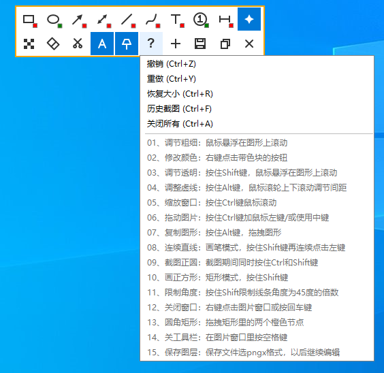The image size is (384, 373).
Task: Click tip 01、调节粗细
Action: 257,143
